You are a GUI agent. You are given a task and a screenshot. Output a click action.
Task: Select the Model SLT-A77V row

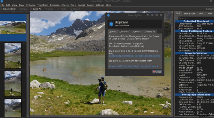[195, 75]
